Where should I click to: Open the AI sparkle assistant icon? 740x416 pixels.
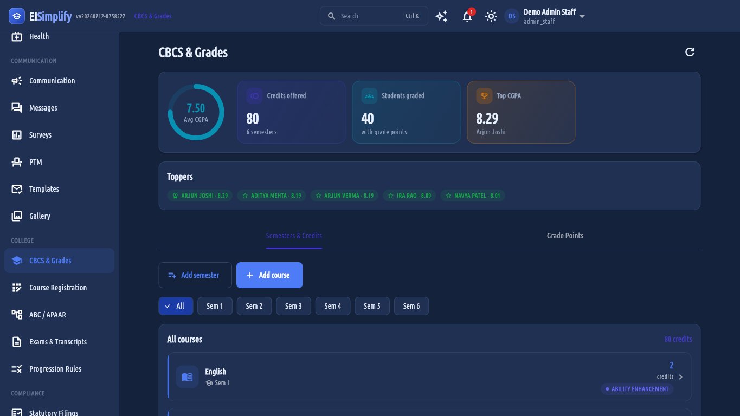coord(442,16)
